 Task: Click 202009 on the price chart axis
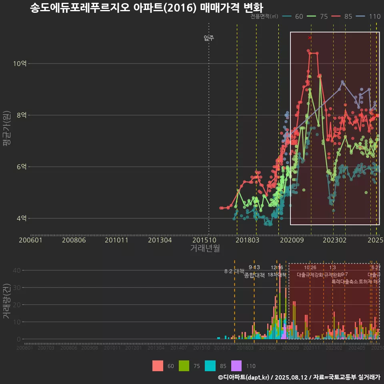tap(292, 240)
